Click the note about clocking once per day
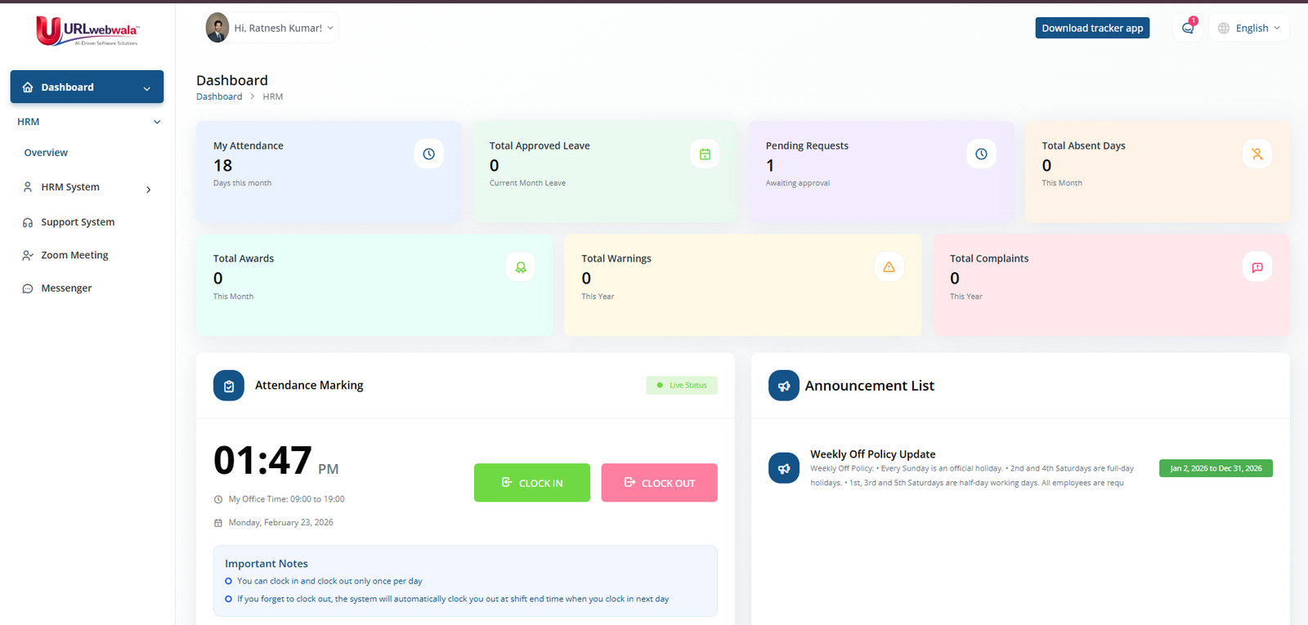The image size is (1308, 625). tap(329, 582)
